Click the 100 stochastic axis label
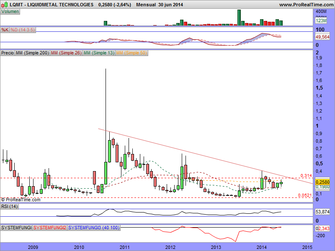This screenshot has height=251, width=335. tap(320, 29)
